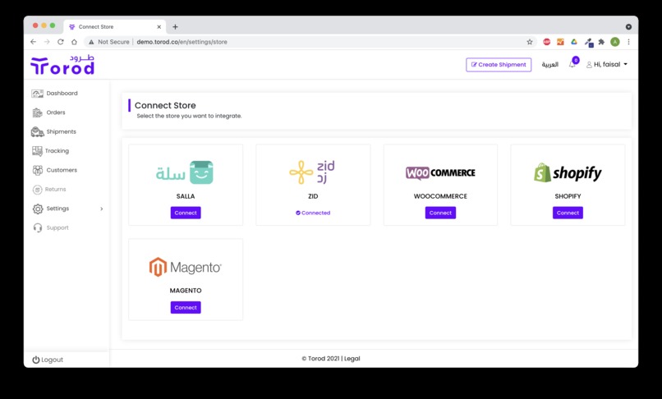Click the Google Drive extension icon
The width and height of the screenshot is (662, 399).
click(574, 42)
